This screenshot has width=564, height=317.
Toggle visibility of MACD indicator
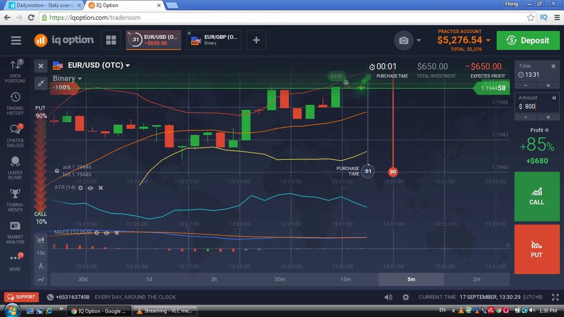coord(106,232)
